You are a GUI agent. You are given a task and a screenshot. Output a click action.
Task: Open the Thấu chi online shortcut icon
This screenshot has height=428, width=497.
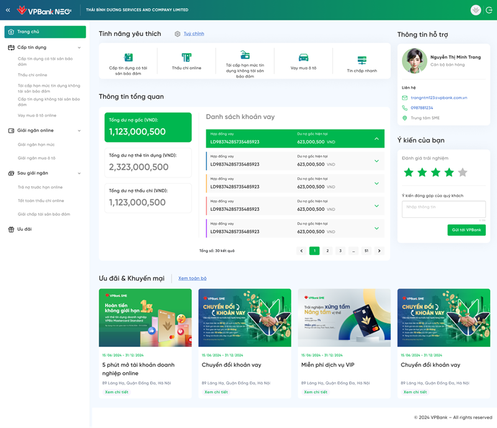[186, 57]
